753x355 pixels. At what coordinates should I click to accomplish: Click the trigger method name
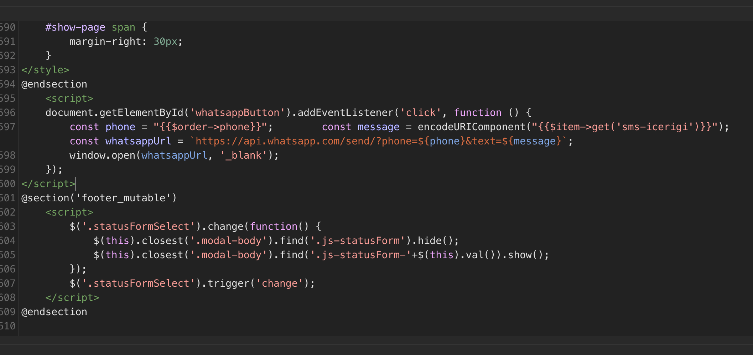click(x=228, y=284)
